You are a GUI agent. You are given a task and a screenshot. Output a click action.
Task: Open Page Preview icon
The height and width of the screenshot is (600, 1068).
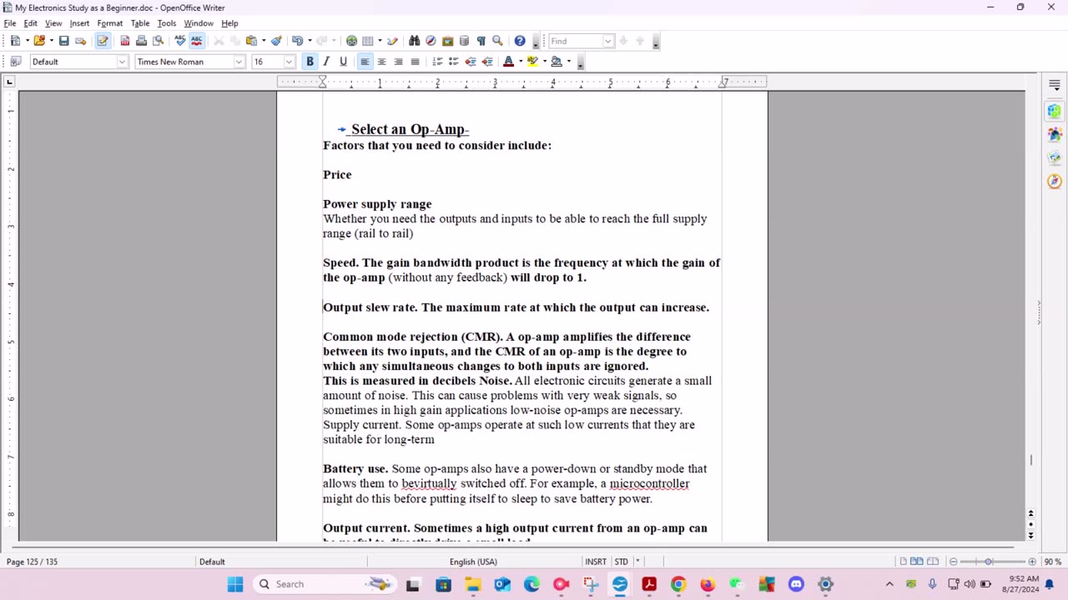pos(158,40)
